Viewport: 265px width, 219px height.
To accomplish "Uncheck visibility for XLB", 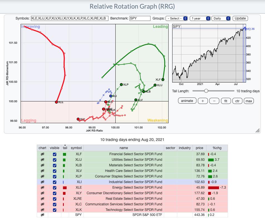I will point(55,166).
